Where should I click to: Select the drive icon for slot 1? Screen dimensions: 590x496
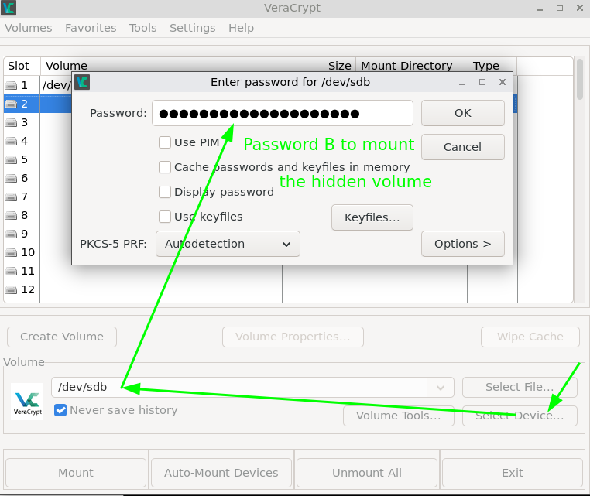(x=11, y=86)
